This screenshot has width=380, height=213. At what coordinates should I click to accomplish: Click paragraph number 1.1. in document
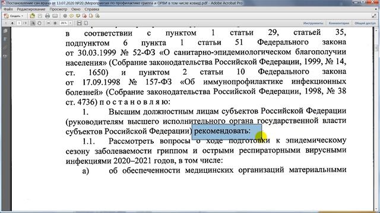pos(88,141)
